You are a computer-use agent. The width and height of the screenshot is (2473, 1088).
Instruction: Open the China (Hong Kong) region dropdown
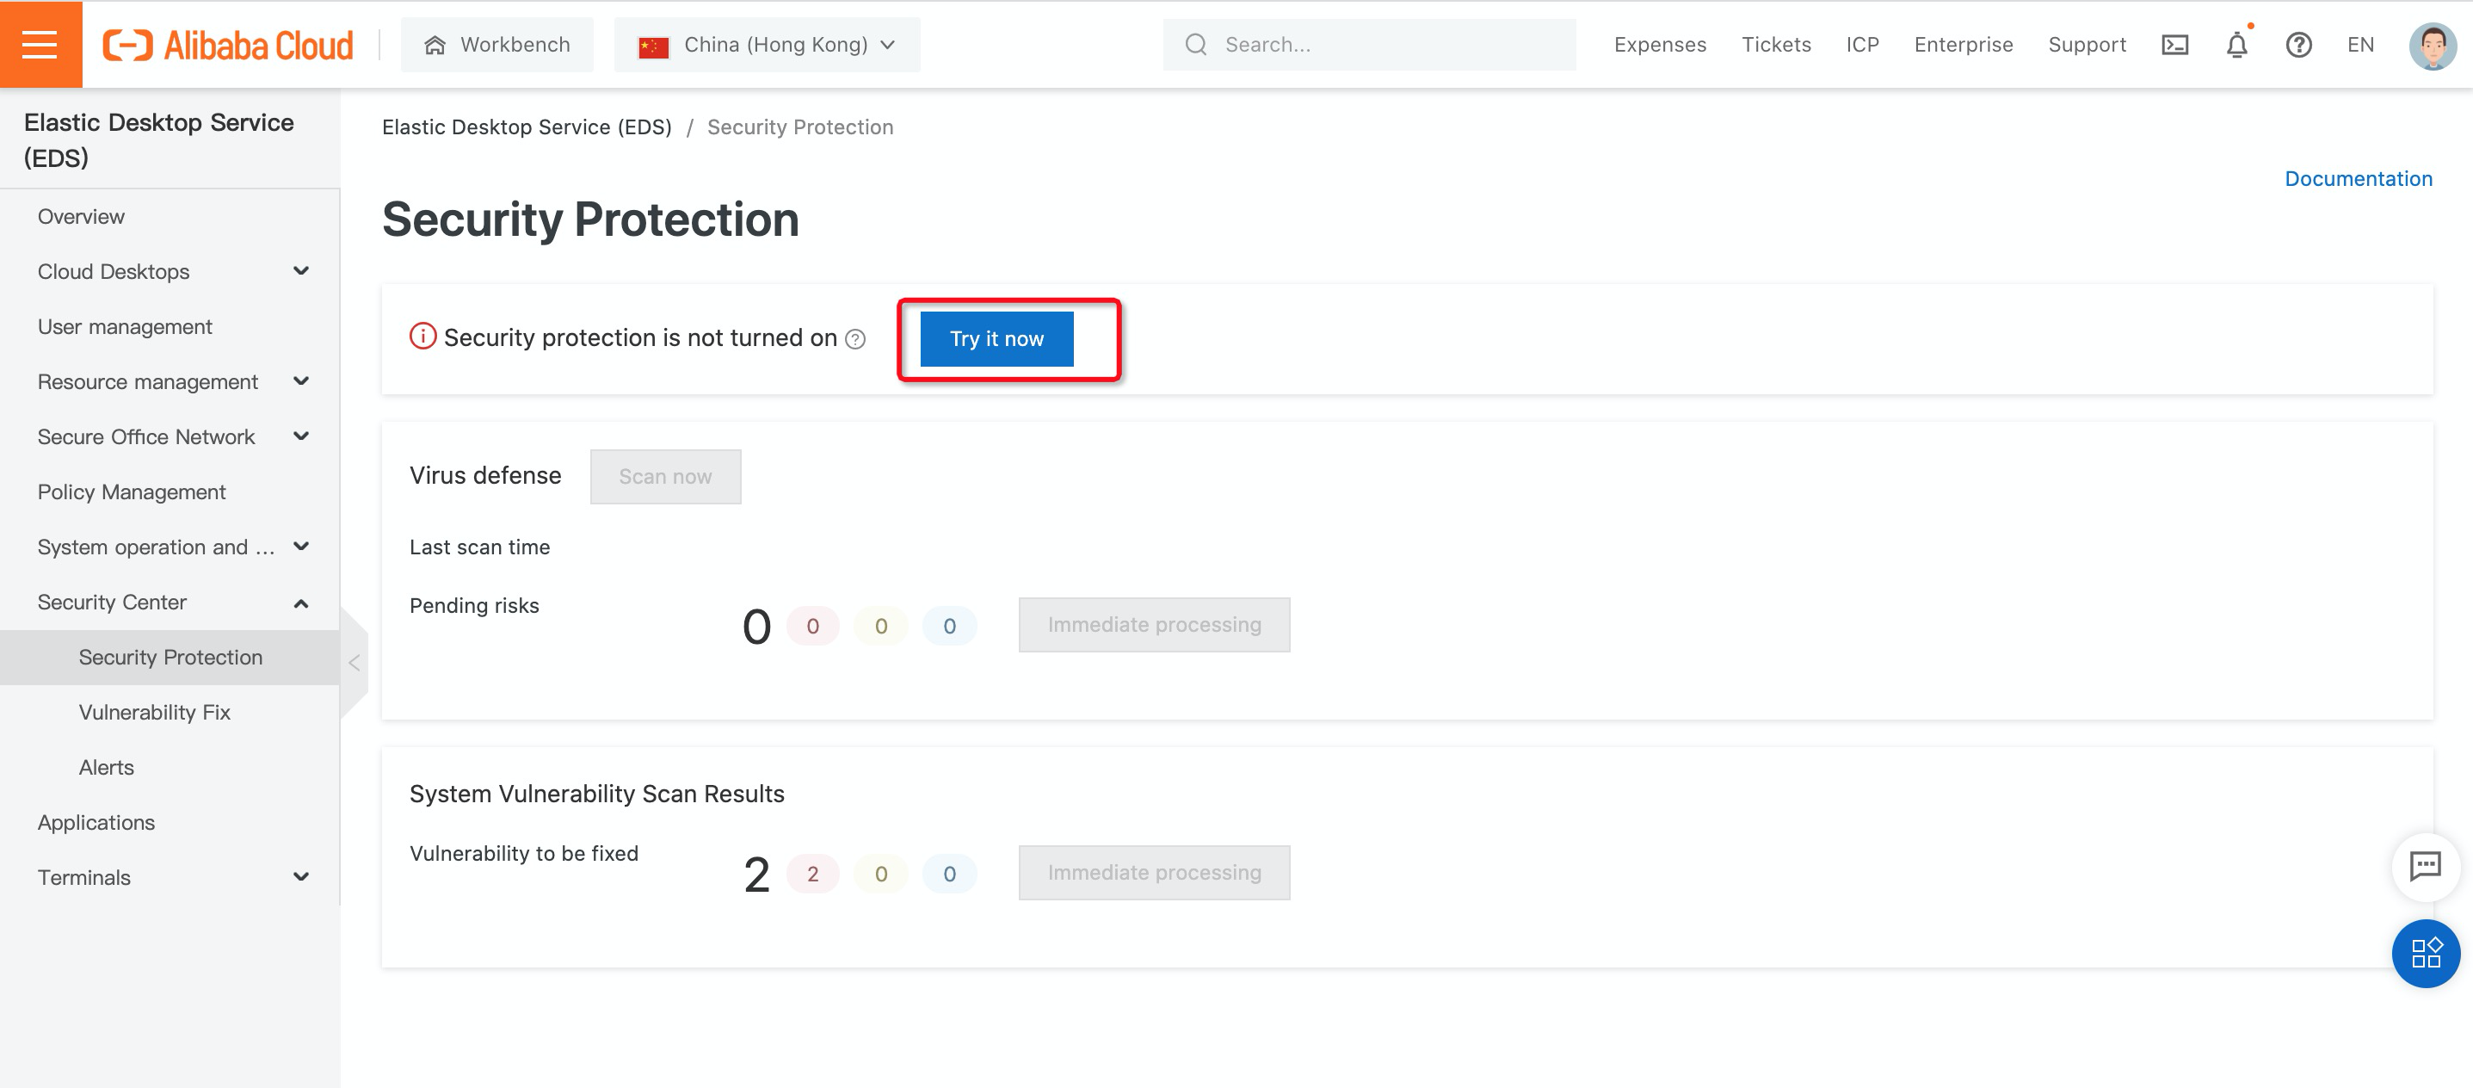[767, 45]
